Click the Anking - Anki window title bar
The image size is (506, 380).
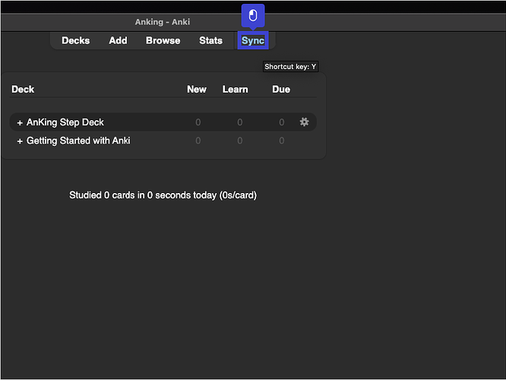click(x=163, y=22)
